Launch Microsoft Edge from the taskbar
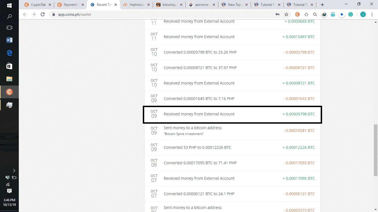Viewport: 378px width, 212px height. point(9,53)
